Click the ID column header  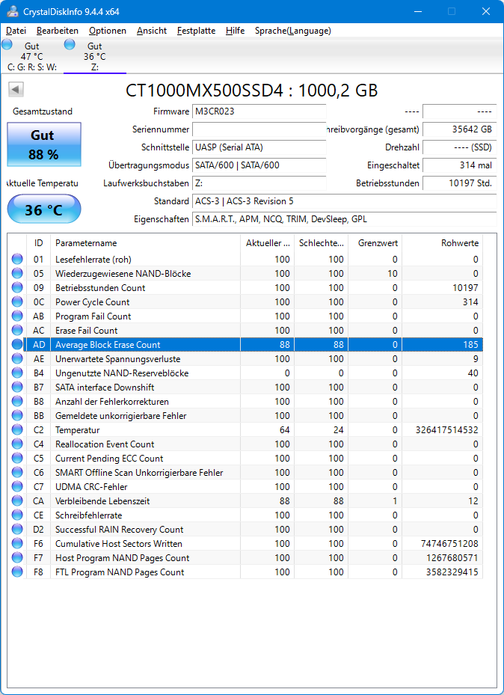[39, 243]
